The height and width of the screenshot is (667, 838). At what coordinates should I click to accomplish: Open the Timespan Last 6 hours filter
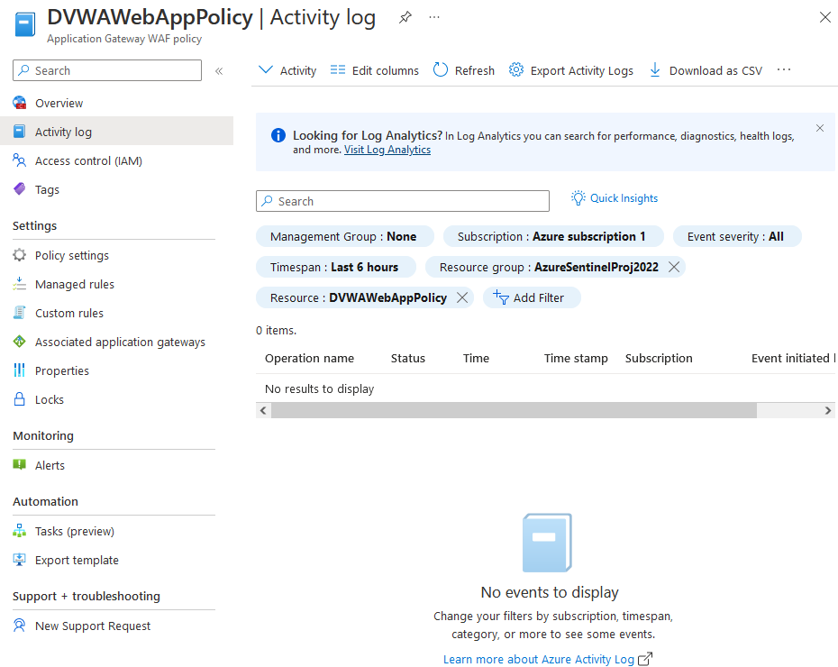[334, 267]
